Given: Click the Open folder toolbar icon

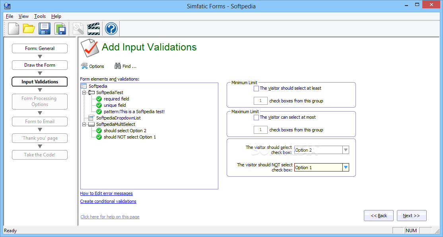Looking at the screenshot, I should point(29,29).
